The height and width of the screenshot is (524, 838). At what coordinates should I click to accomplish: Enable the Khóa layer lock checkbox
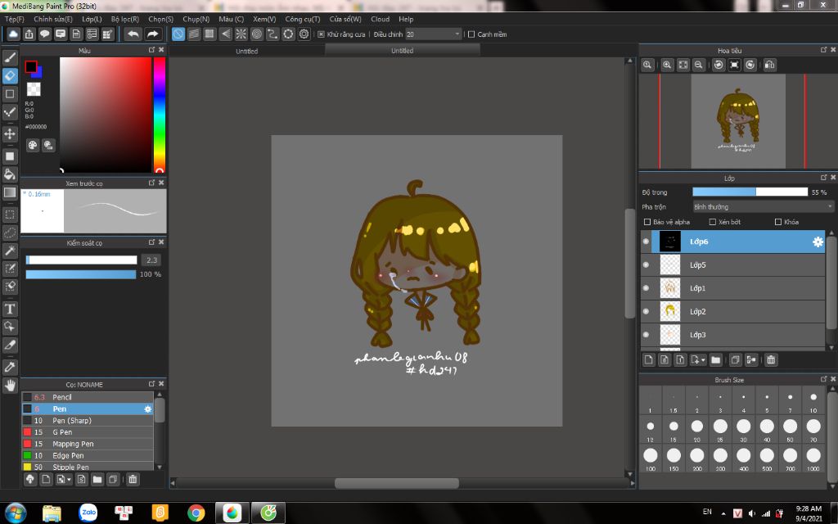[778, 222]
